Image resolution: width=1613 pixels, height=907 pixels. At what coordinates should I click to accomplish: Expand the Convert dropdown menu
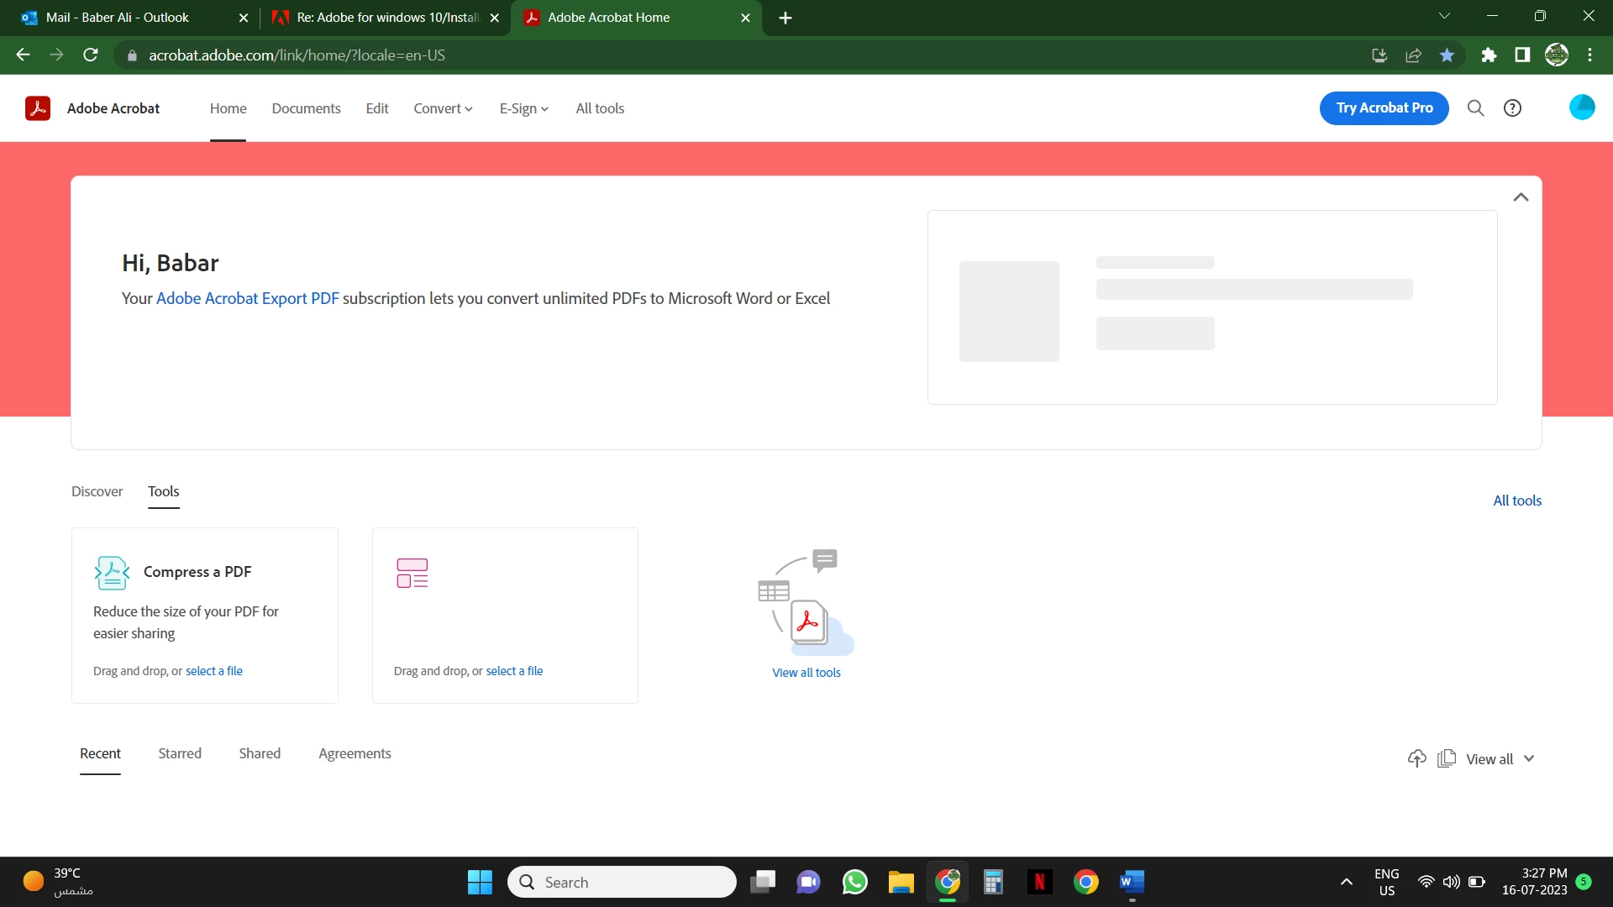443,108
